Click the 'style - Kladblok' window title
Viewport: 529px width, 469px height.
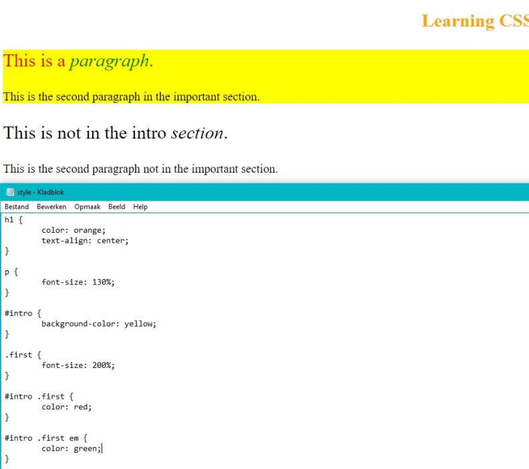(x=41, y=192)
